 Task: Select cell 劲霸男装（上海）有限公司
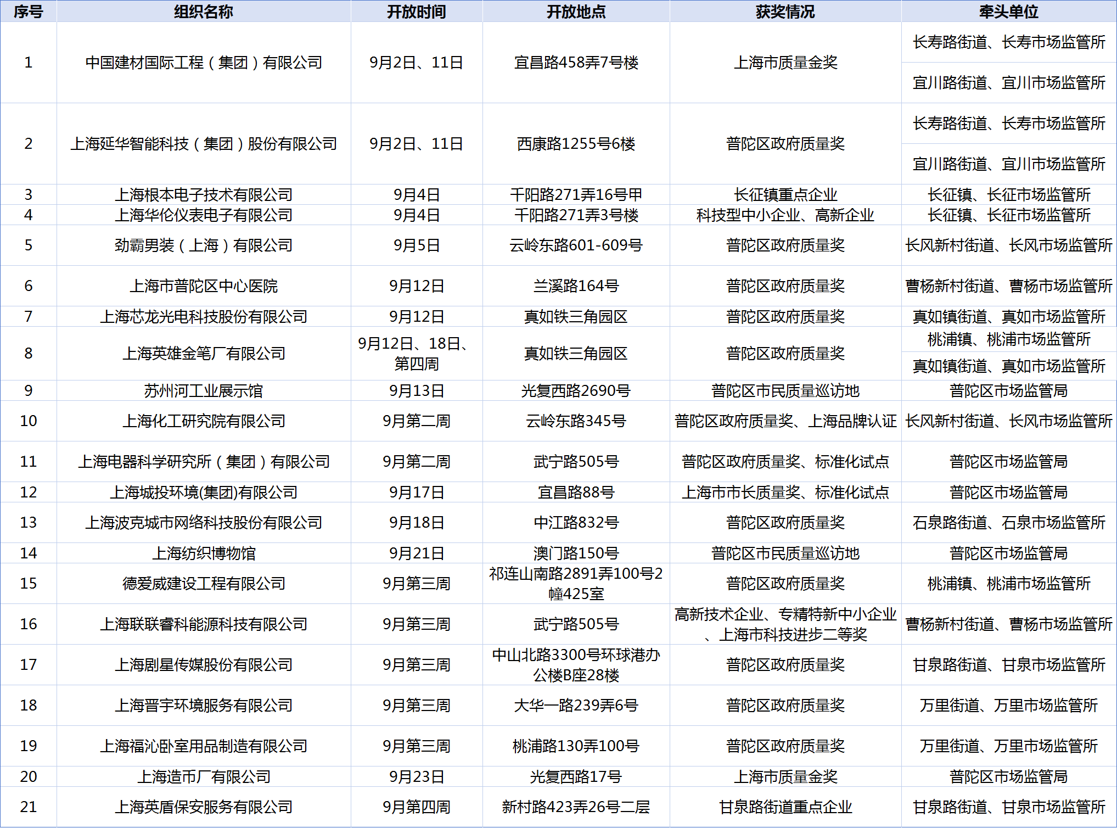[203, 245]
